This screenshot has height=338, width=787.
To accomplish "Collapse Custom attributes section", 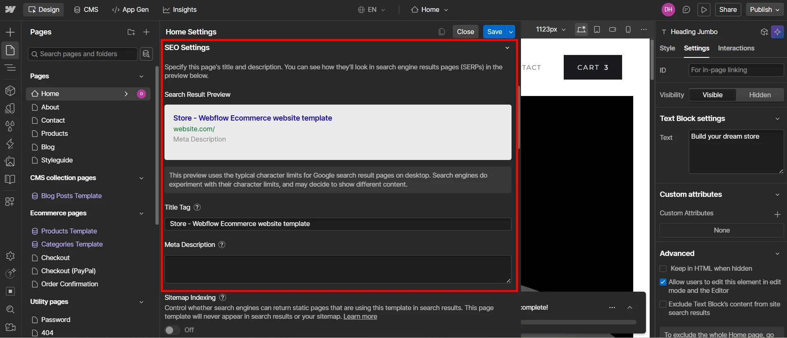I will click(777, 194).
